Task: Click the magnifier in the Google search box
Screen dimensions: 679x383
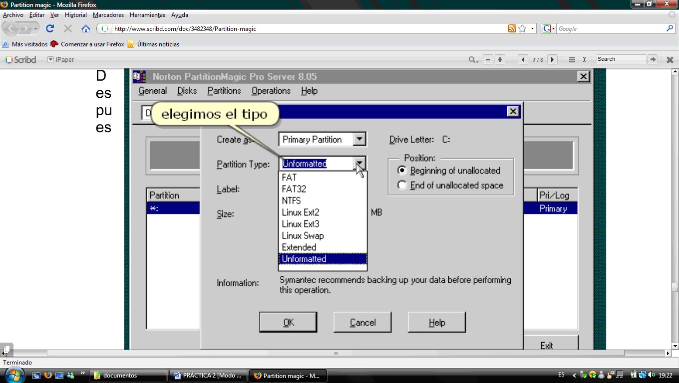Action: pyautogui.click(x=670, y=28)
